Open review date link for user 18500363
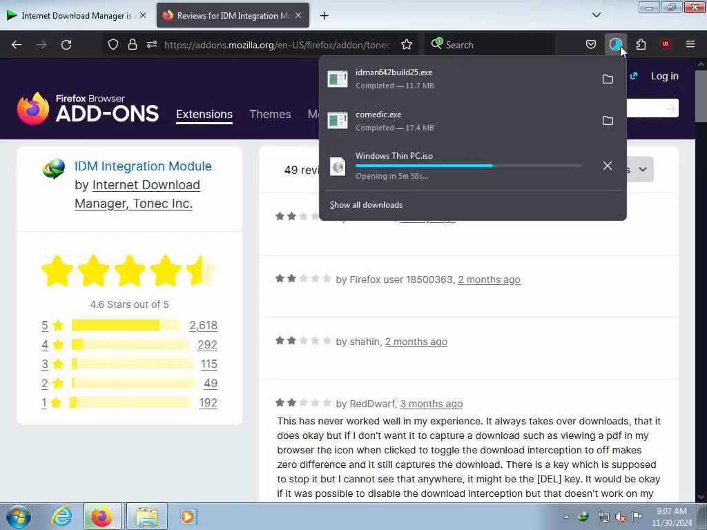 tap(489, 279)
